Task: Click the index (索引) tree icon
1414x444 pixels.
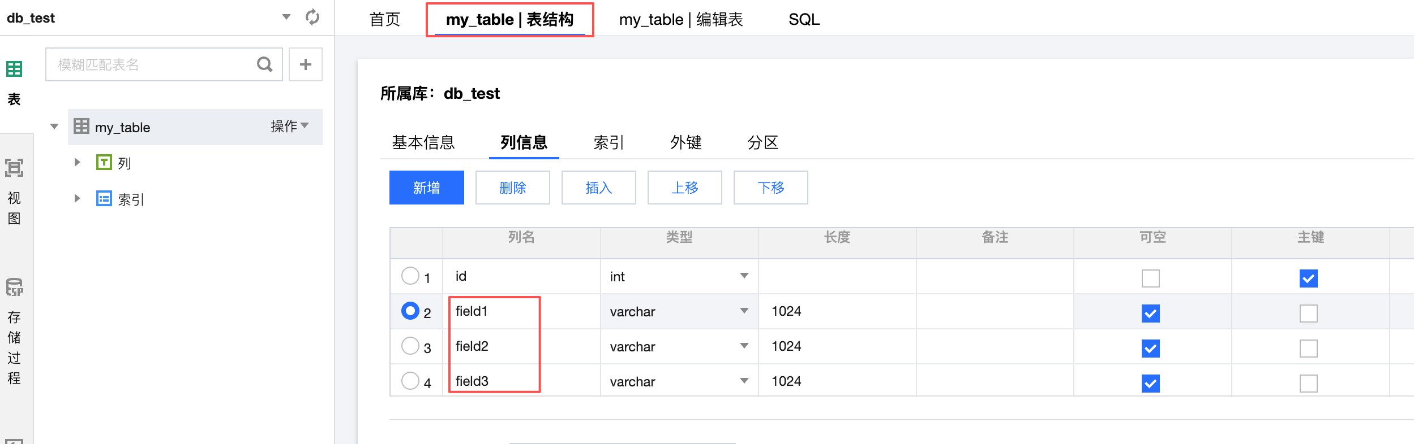Action: pyautogui.click(x=104, y=198)
